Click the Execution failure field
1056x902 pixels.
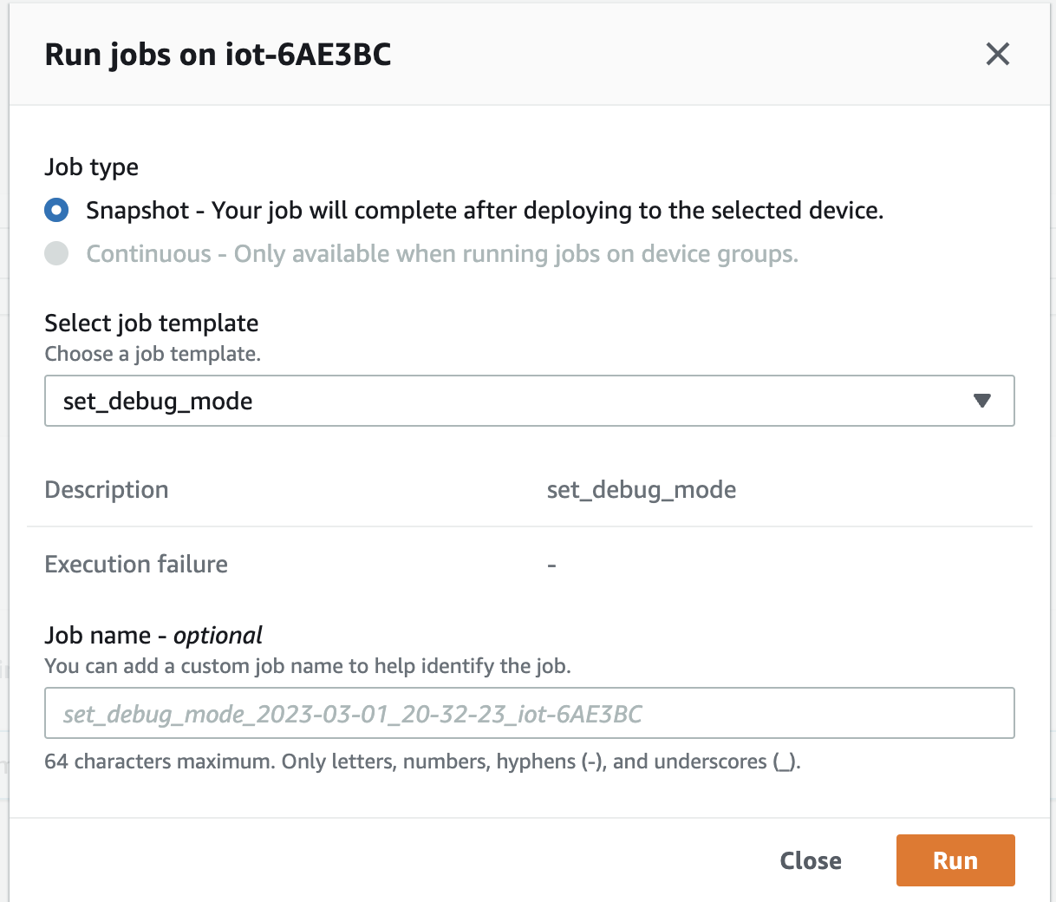[x=136, y=564]
